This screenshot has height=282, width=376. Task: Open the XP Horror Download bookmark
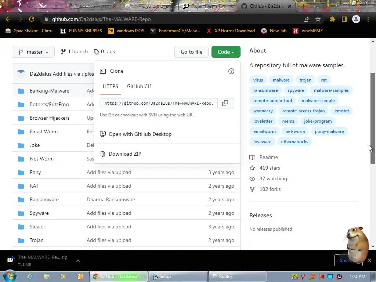pos(231,31)
